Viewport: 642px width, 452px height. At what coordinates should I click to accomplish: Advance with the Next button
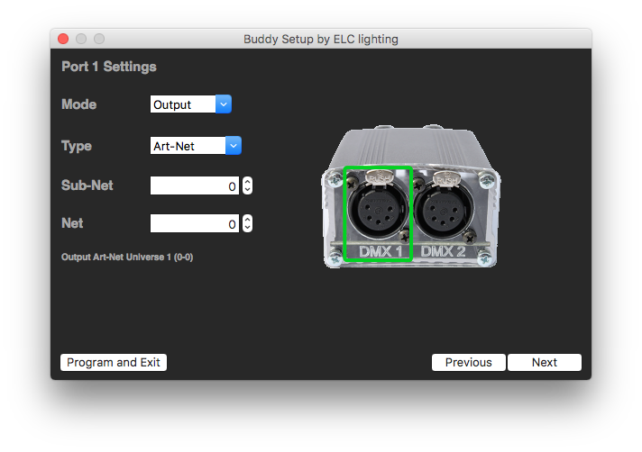coord(545,363)
